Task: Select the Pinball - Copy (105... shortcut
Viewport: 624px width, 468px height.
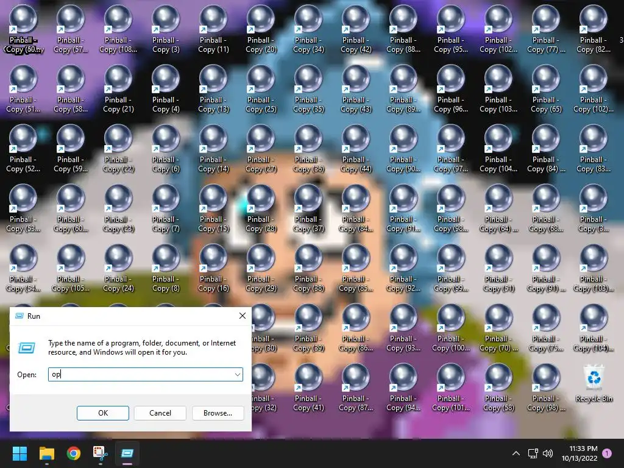Action: coord(71,268)
